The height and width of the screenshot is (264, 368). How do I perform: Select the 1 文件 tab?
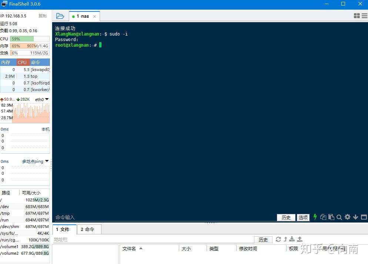pos(64,230)
